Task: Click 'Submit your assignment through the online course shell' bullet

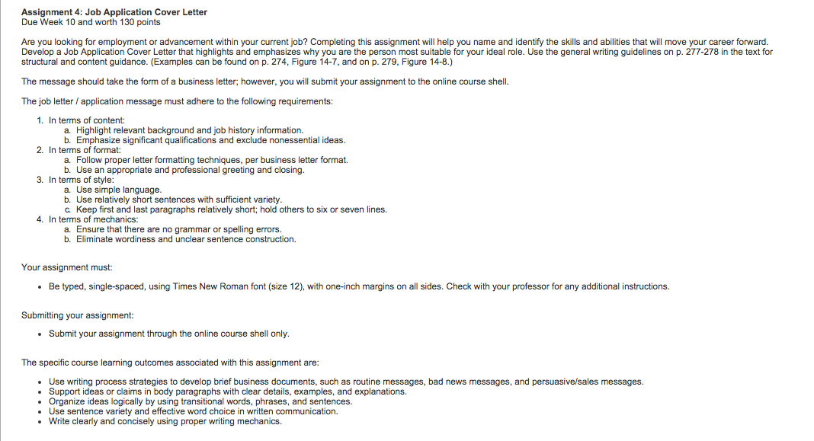Action: pyautogui.click(x=169, y=334)
